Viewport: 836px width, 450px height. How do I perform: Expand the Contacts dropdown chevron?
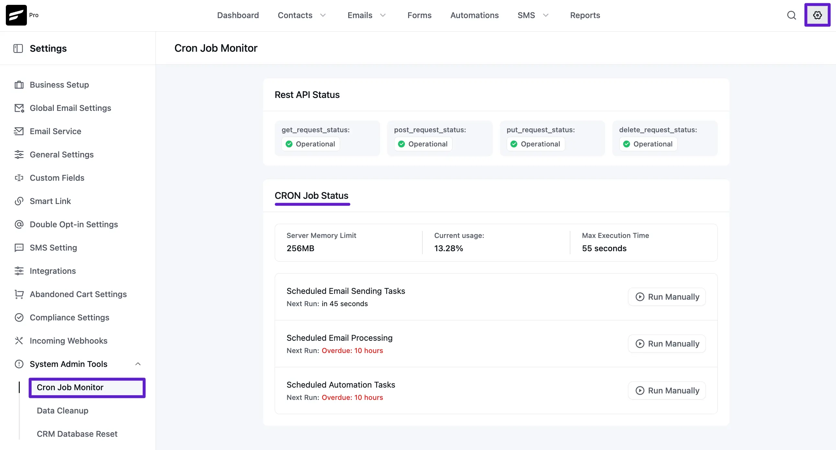(x=323, y=15)
